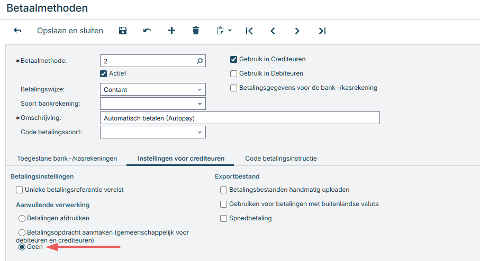480x261 pixels.
Task: Go to first record icon
Action: coord(249,31)
